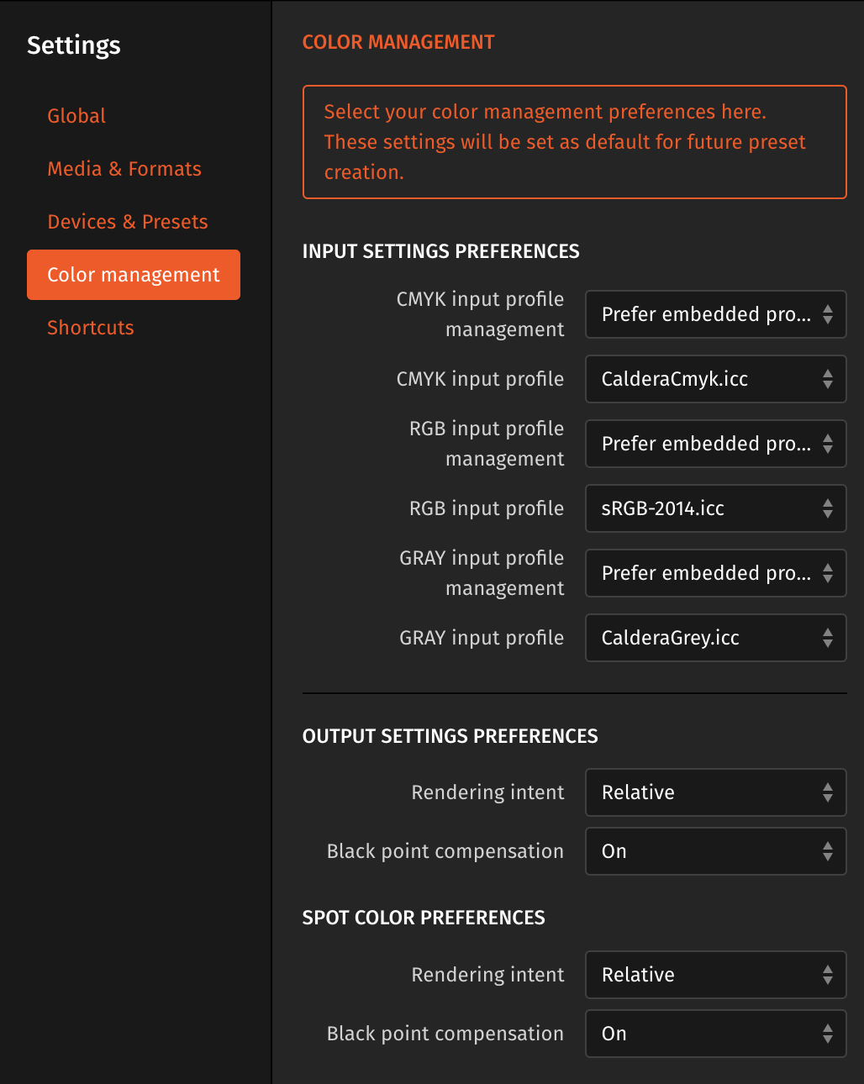Open the GRAY input profile management dropdown

tap(714, 573)
